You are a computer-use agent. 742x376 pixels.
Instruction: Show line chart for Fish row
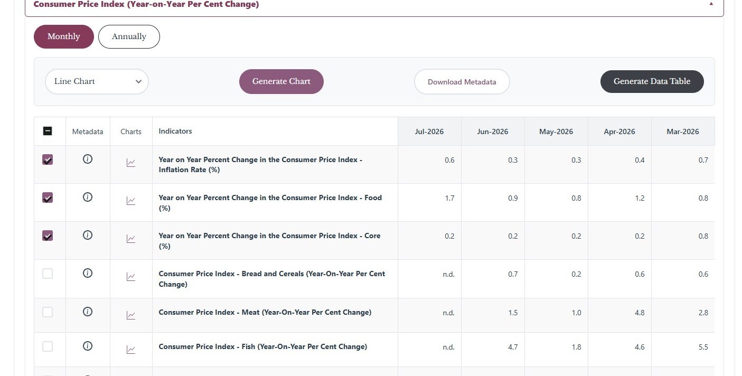click(131, 350)
